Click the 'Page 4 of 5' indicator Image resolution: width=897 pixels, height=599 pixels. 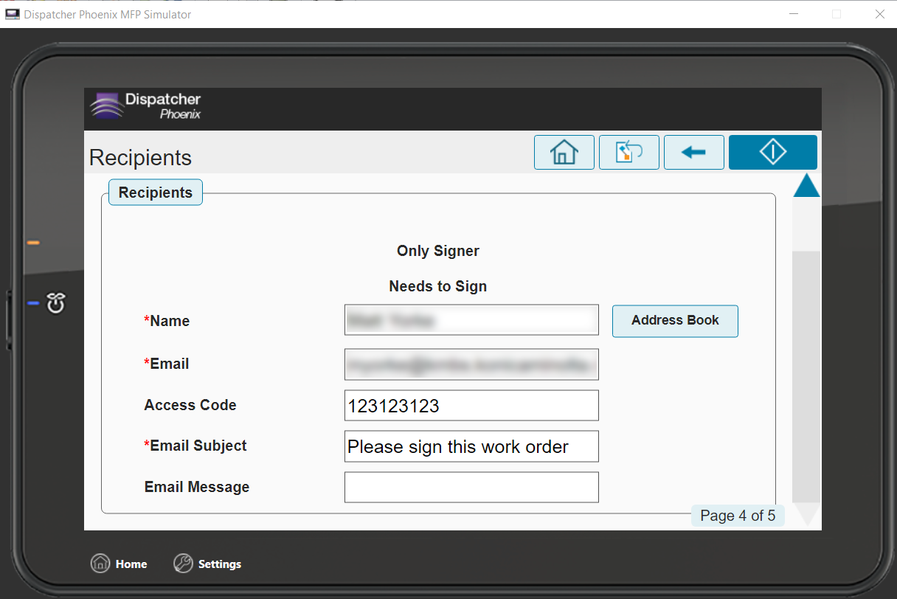click(x=738, y=516)
